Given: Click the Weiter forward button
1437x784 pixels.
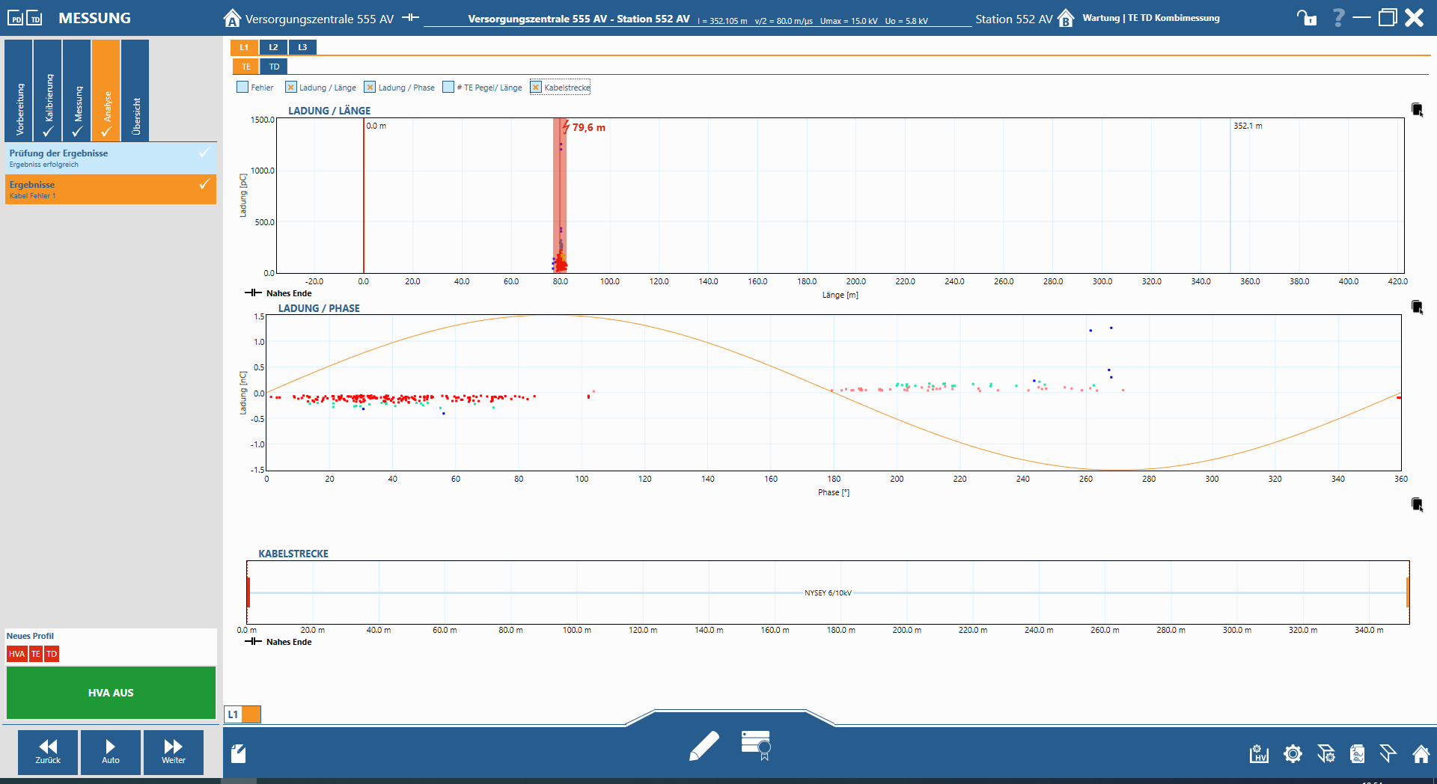Looking at the screenshot, I should tap(173, 752).
